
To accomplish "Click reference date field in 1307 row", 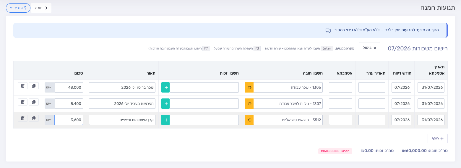I will (431, 104).
